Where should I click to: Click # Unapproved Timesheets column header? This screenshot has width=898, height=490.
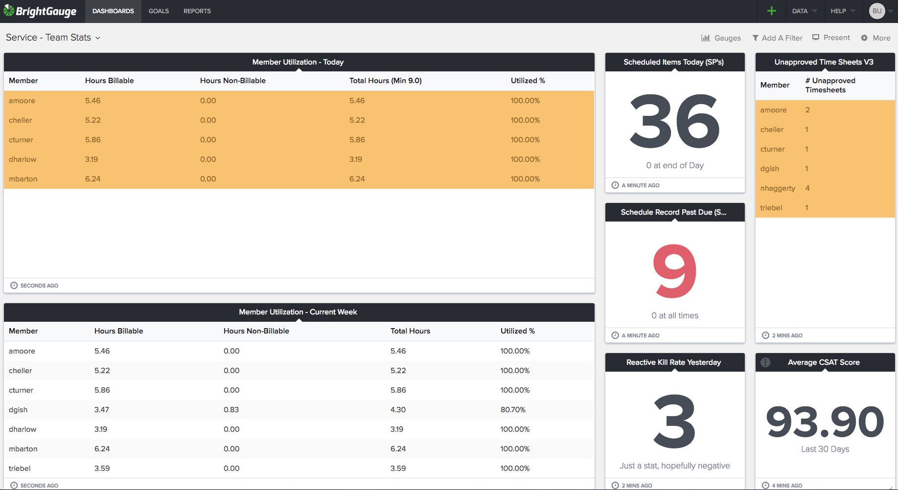[x=830, y=85]
